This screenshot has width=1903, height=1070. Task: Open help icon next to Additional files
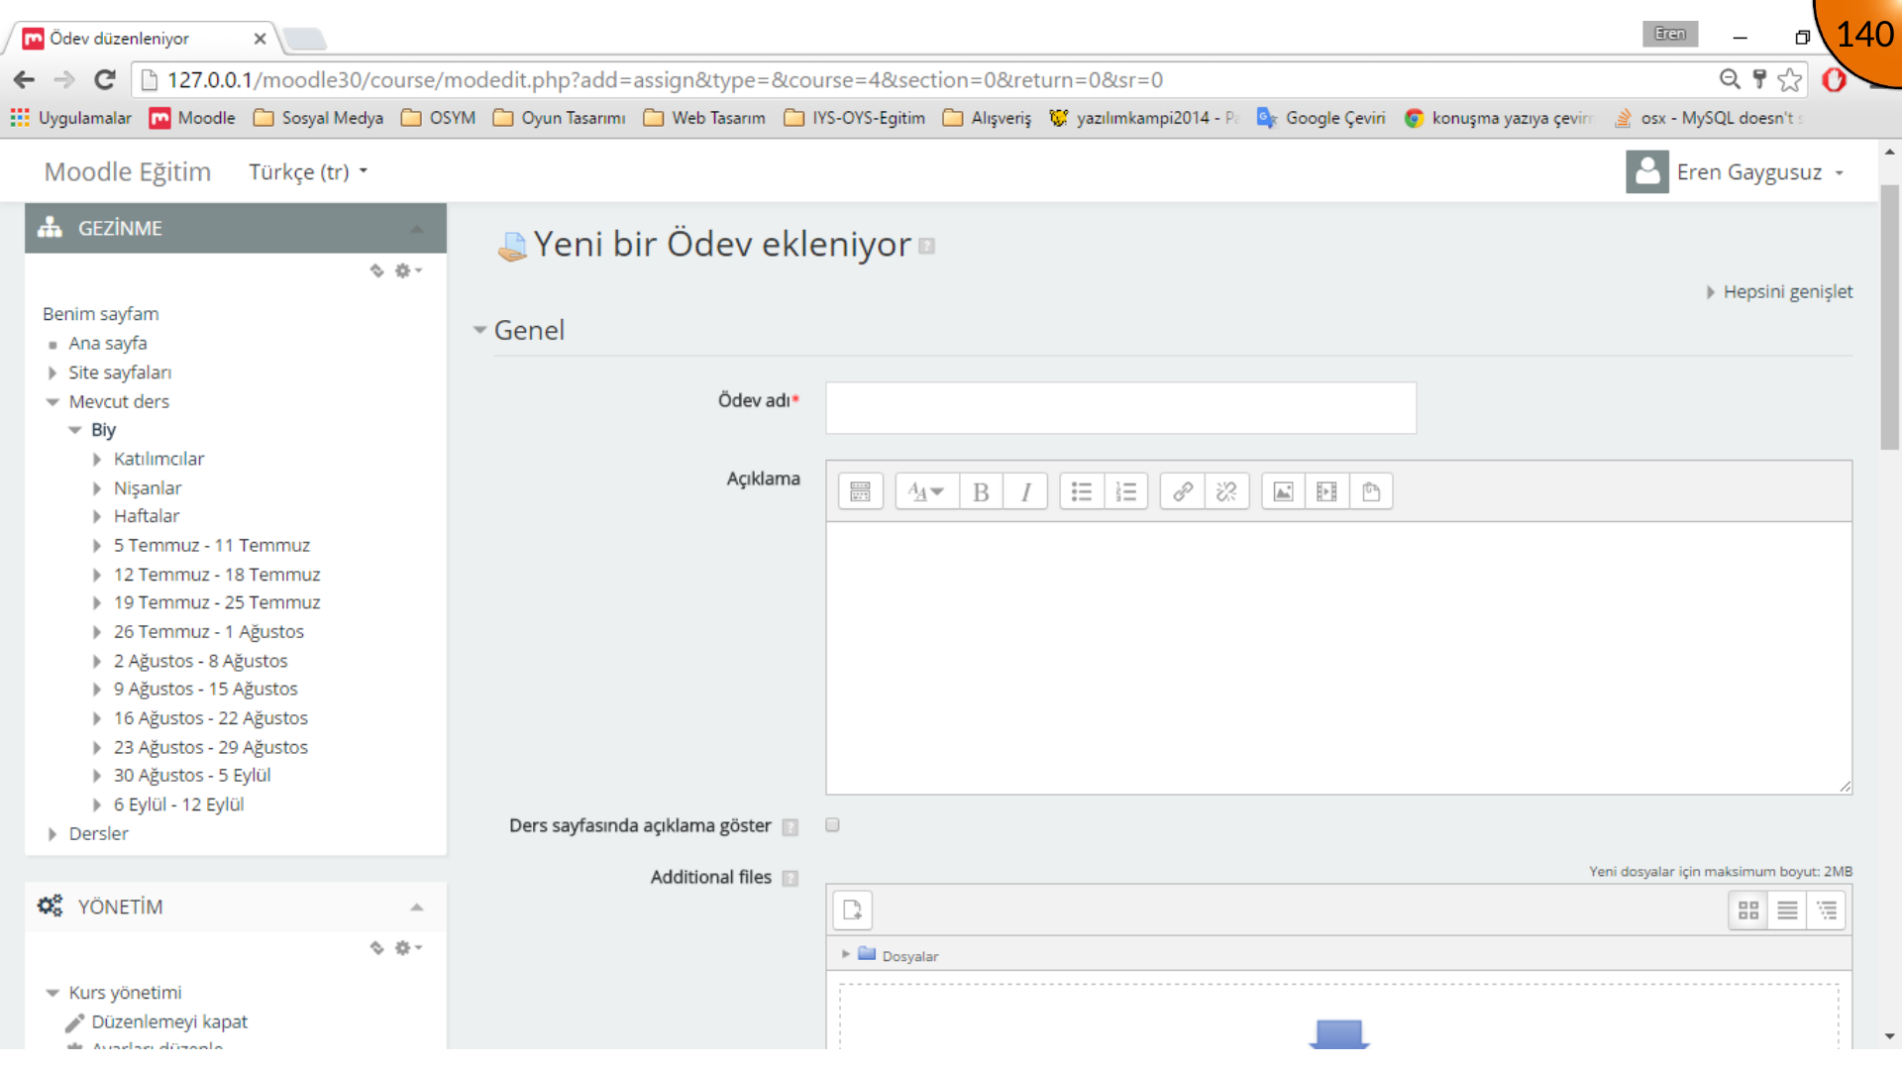click(790, 878)
